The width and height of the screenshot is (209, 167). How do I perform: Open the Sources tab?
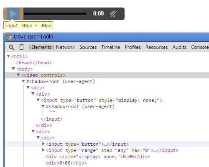tap(88, 47)
